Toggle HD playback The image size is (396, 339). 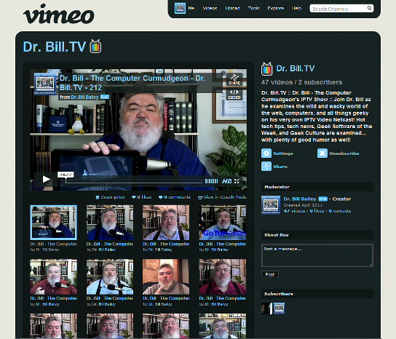point(226,181)
